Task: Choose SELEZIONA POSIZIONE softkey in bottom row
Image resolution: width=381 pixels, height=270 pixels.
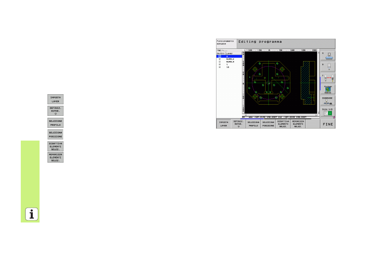Action: point(268,124)
